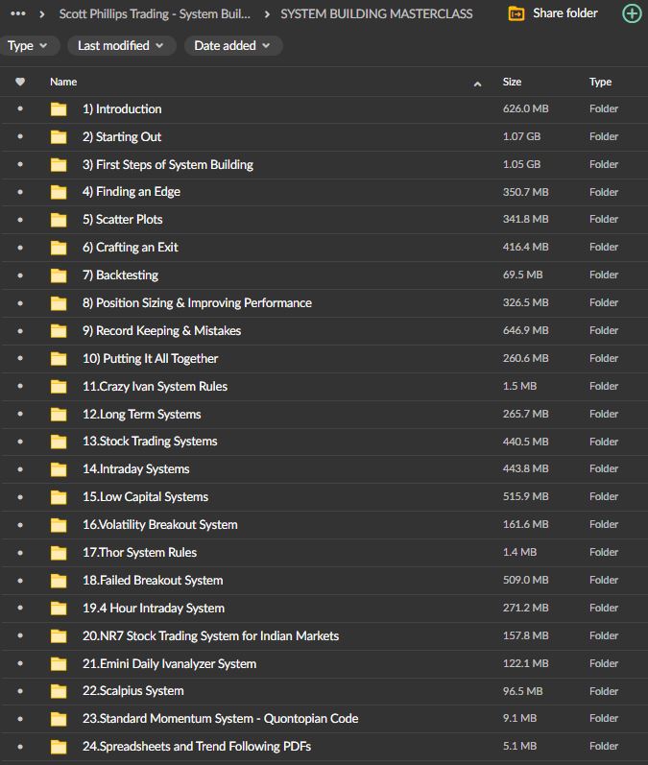Click folder icon beside 17.Thor System Rules
The height and width of the screenshot is (765, 648).
coord(60,553)
